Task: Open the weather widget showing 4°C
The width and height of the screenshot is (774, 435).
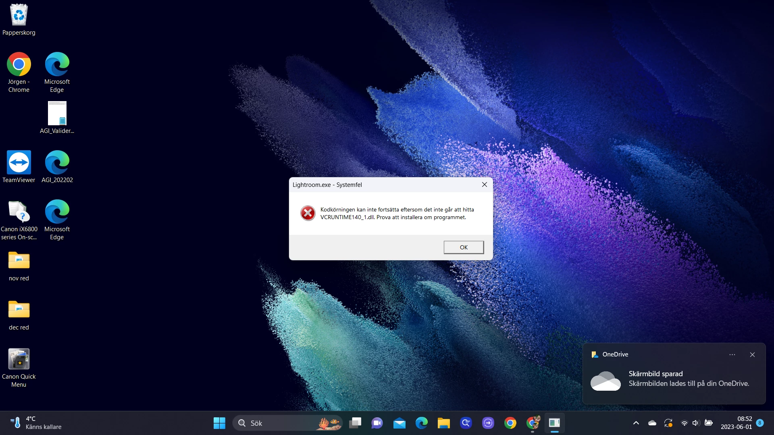Action: point(36,423)
